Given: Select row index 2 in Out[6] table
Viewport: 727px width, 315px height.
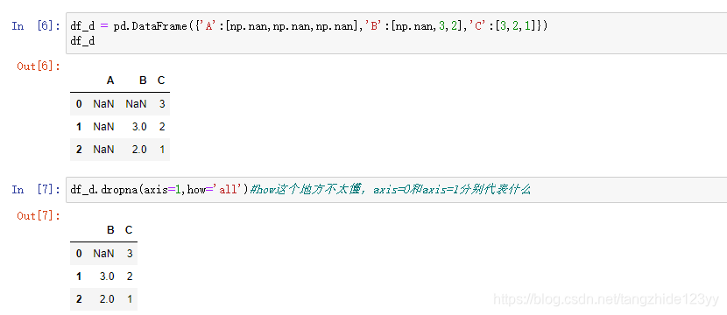Looking at the screenshot, I should pos(79,150).
